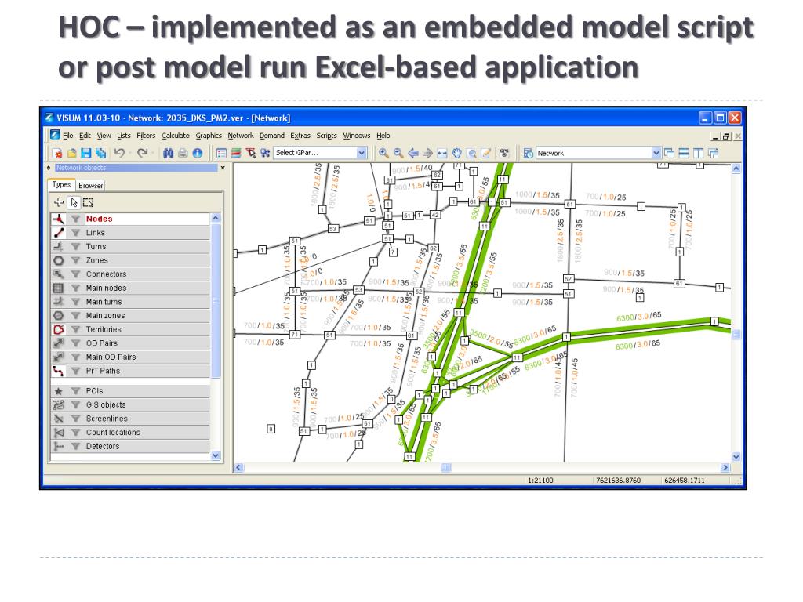This screenshot has height=602, width=803.
Task: Select the Spatial selection dashed rectangle icon
Action: [88, 202]
